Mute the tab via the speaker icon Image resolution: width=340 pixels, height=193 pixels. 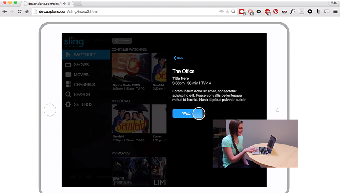point(64,3)
